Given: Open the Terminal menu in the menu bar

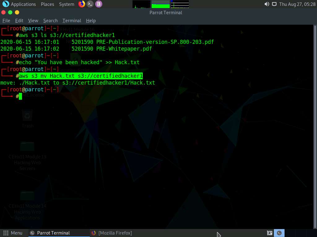Looking at the screenshot, I should 72,21.
